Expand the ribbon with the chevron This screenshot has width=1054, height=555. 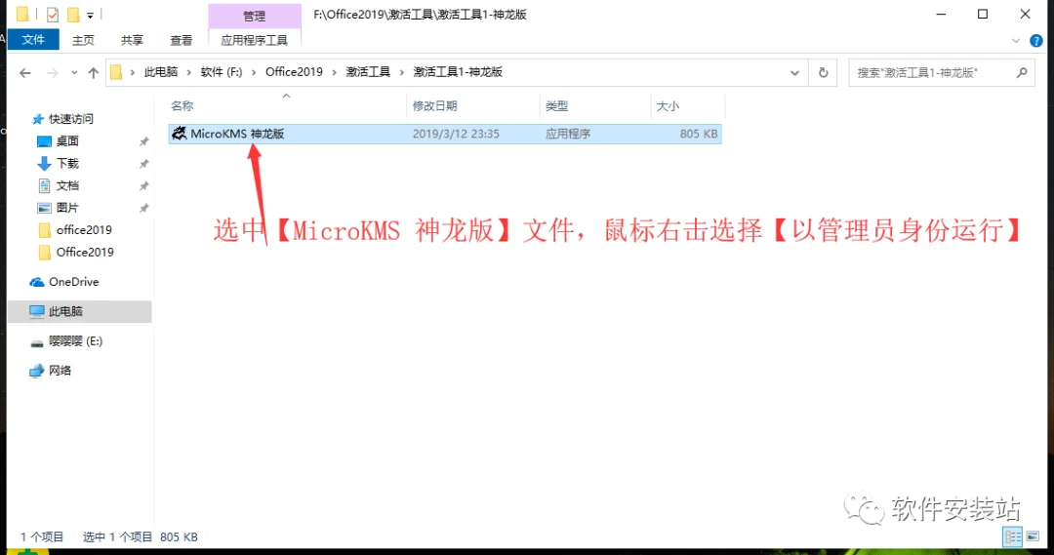pos(1016,41)
